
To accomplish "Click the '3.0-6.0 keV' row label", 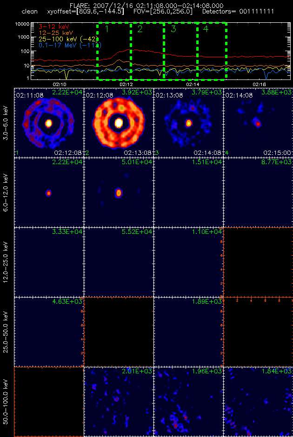I will (x=6, y=123).
